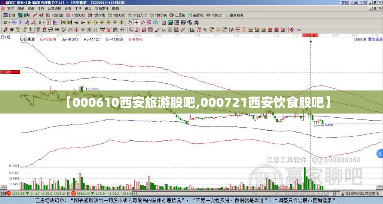Screen dimensions: 383x204
Task: Click the 2024-01-19 date marker
Action: pyautogui.click(x=310, y=35)
